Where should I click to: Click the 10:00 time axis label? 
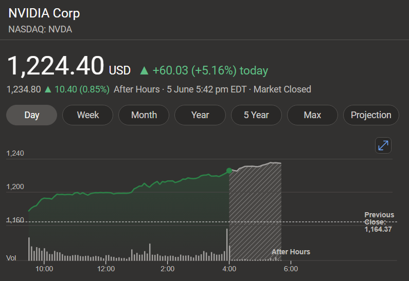44,269
